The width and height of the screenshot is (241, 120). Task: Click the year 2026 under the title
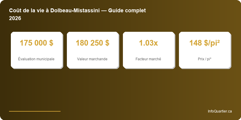15,18
